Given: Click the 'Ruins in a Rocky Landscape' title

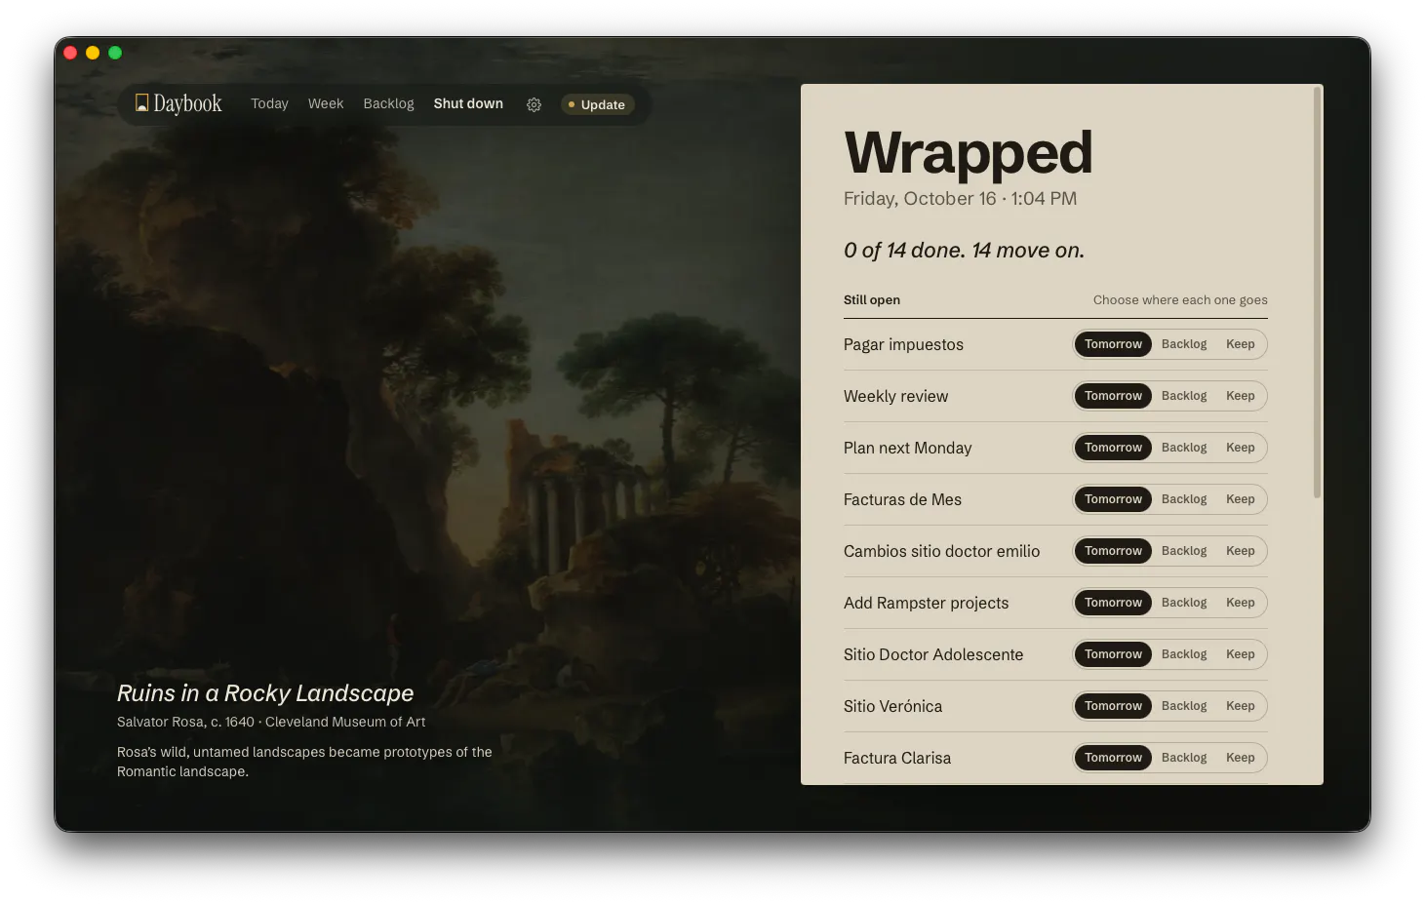Looking at the screenshot, I should (265, 693).
